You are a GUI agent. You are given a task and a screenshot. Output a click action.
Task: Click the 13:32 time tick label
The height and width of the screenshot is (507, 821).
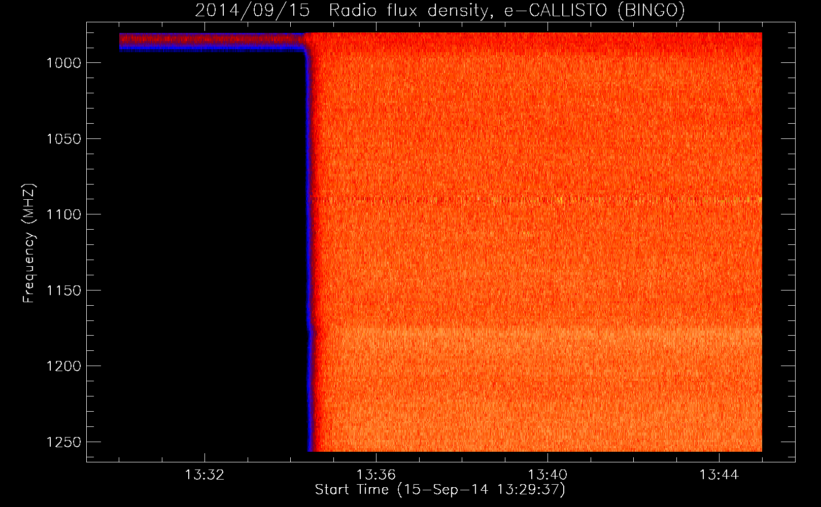[x=204, y=475]
